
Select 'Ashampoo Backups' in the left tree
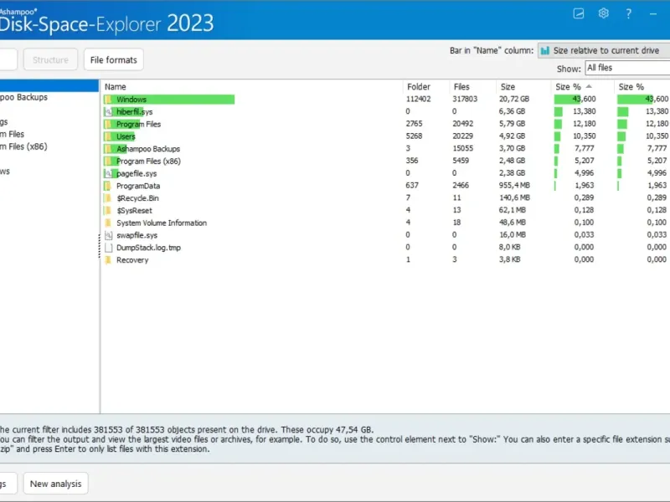(x=24, y=97)
